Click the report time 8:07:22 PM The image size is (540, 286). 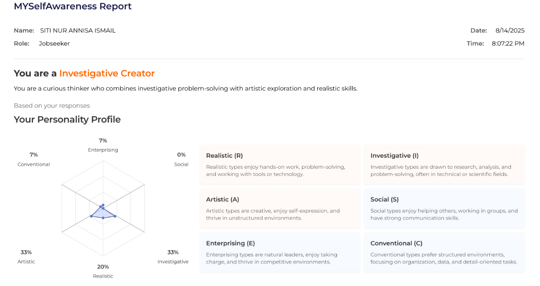coord(508,43)
